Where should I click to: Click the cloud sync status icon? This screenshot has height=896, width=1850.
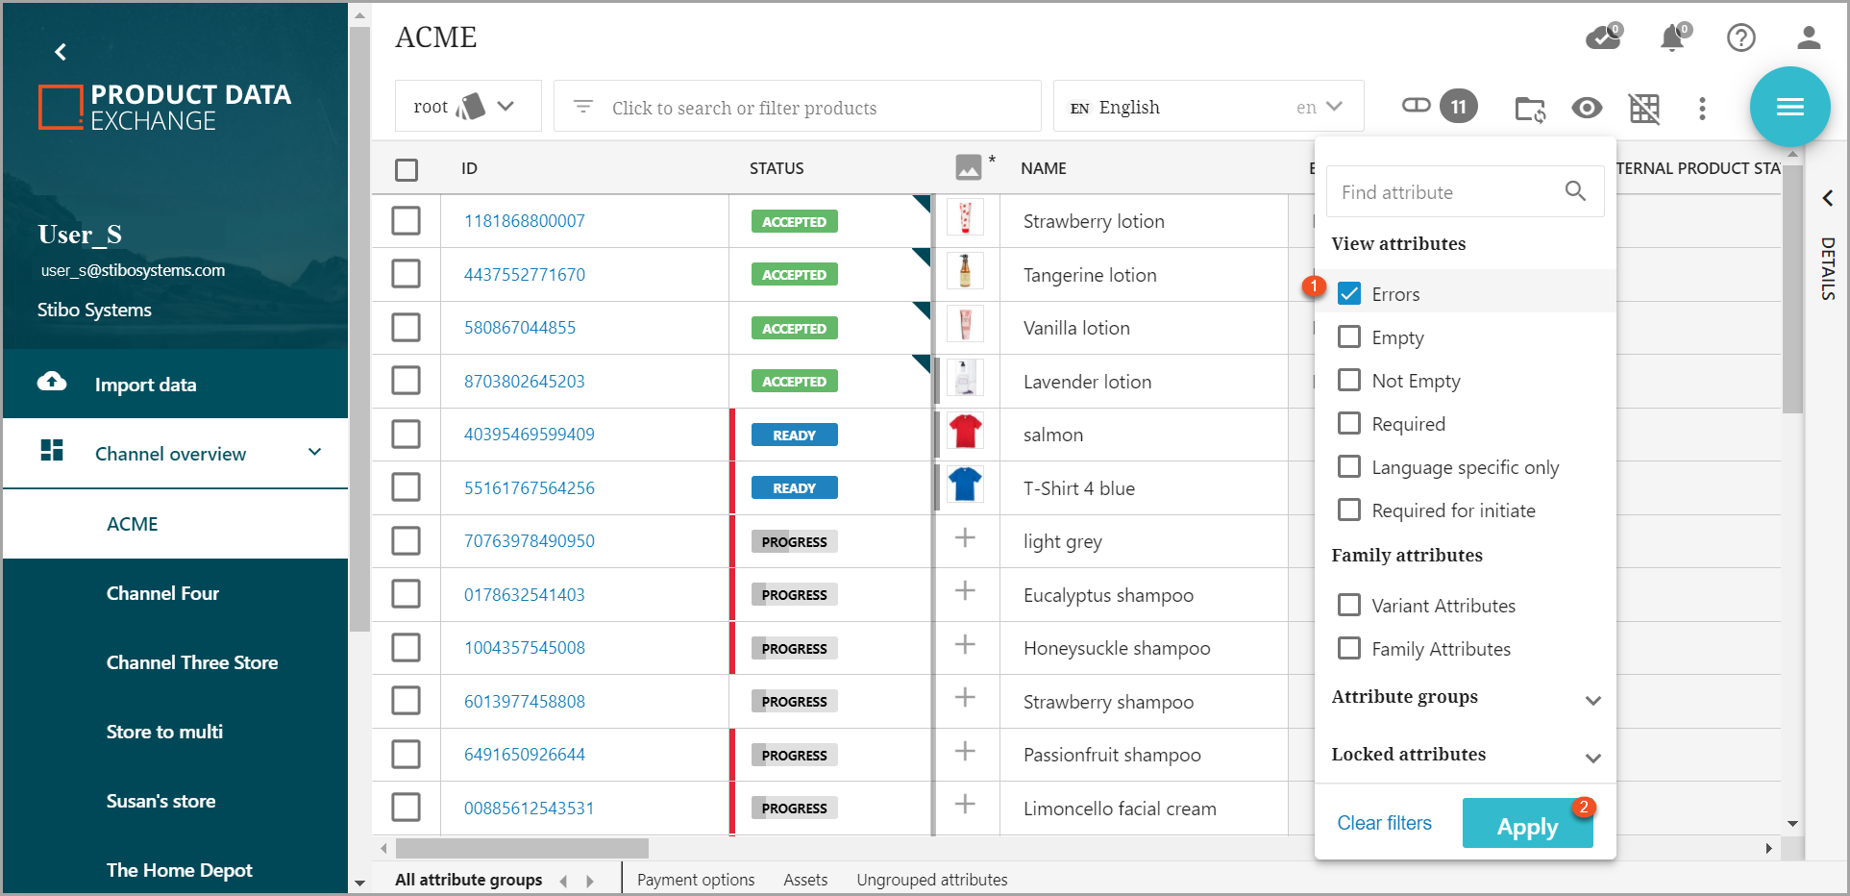[x=1602, y=37]
